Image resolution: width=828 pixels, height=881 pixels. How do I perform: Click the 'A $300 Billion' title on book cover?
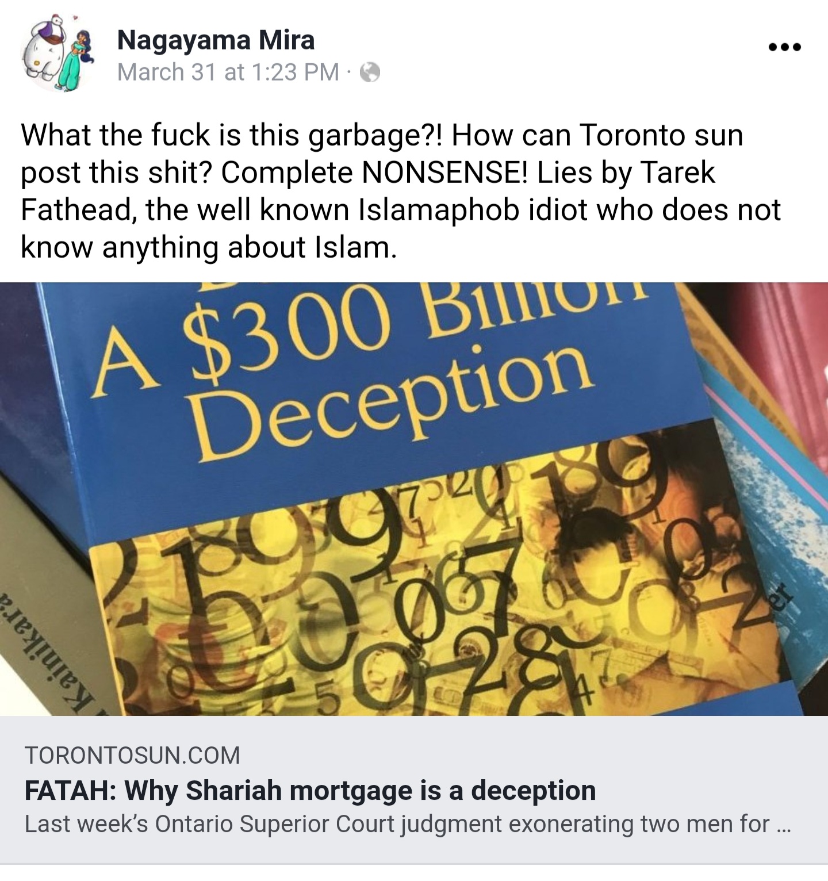pos(368,334)
